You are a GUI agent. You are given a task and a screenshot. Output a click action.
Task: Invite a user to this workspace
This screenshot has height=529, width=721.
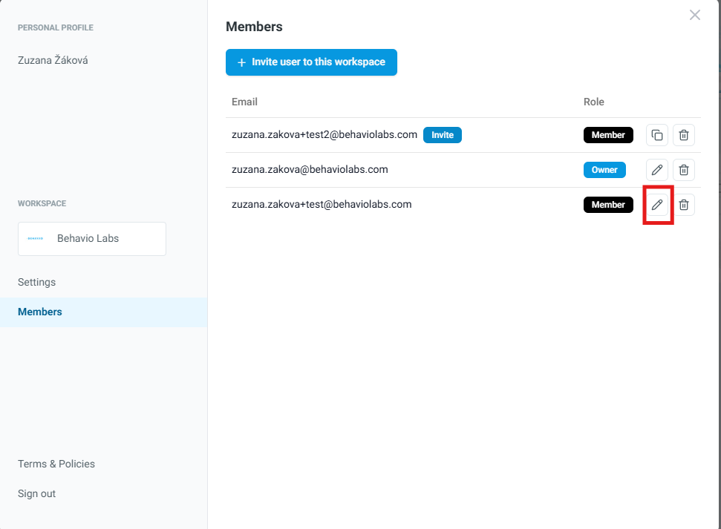(311, 62)
